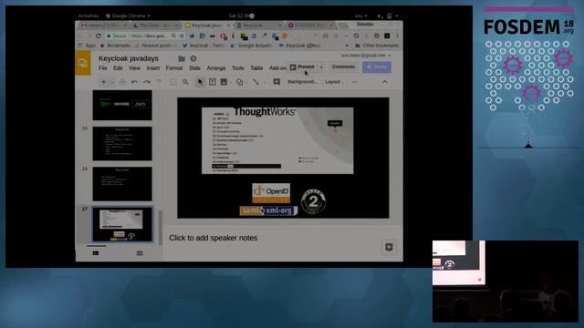
Task: Switch to the Inbox Gmail browser tab
Action: point(104,26)
